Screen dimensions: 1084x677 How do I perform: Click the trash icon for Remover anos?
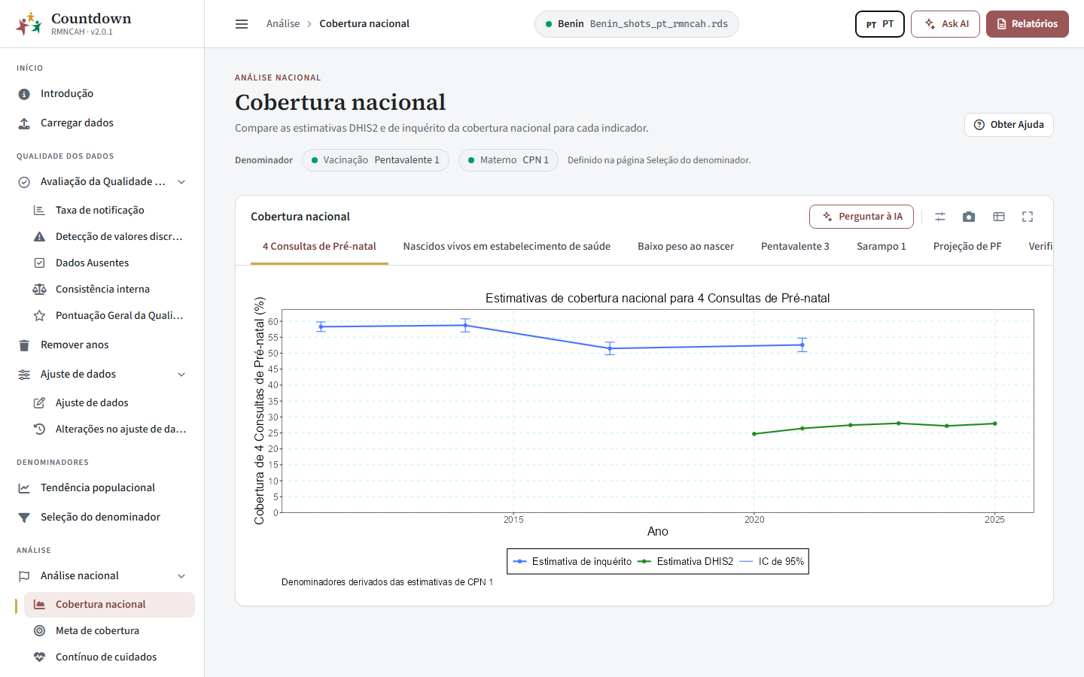click(x=24, y=345)
